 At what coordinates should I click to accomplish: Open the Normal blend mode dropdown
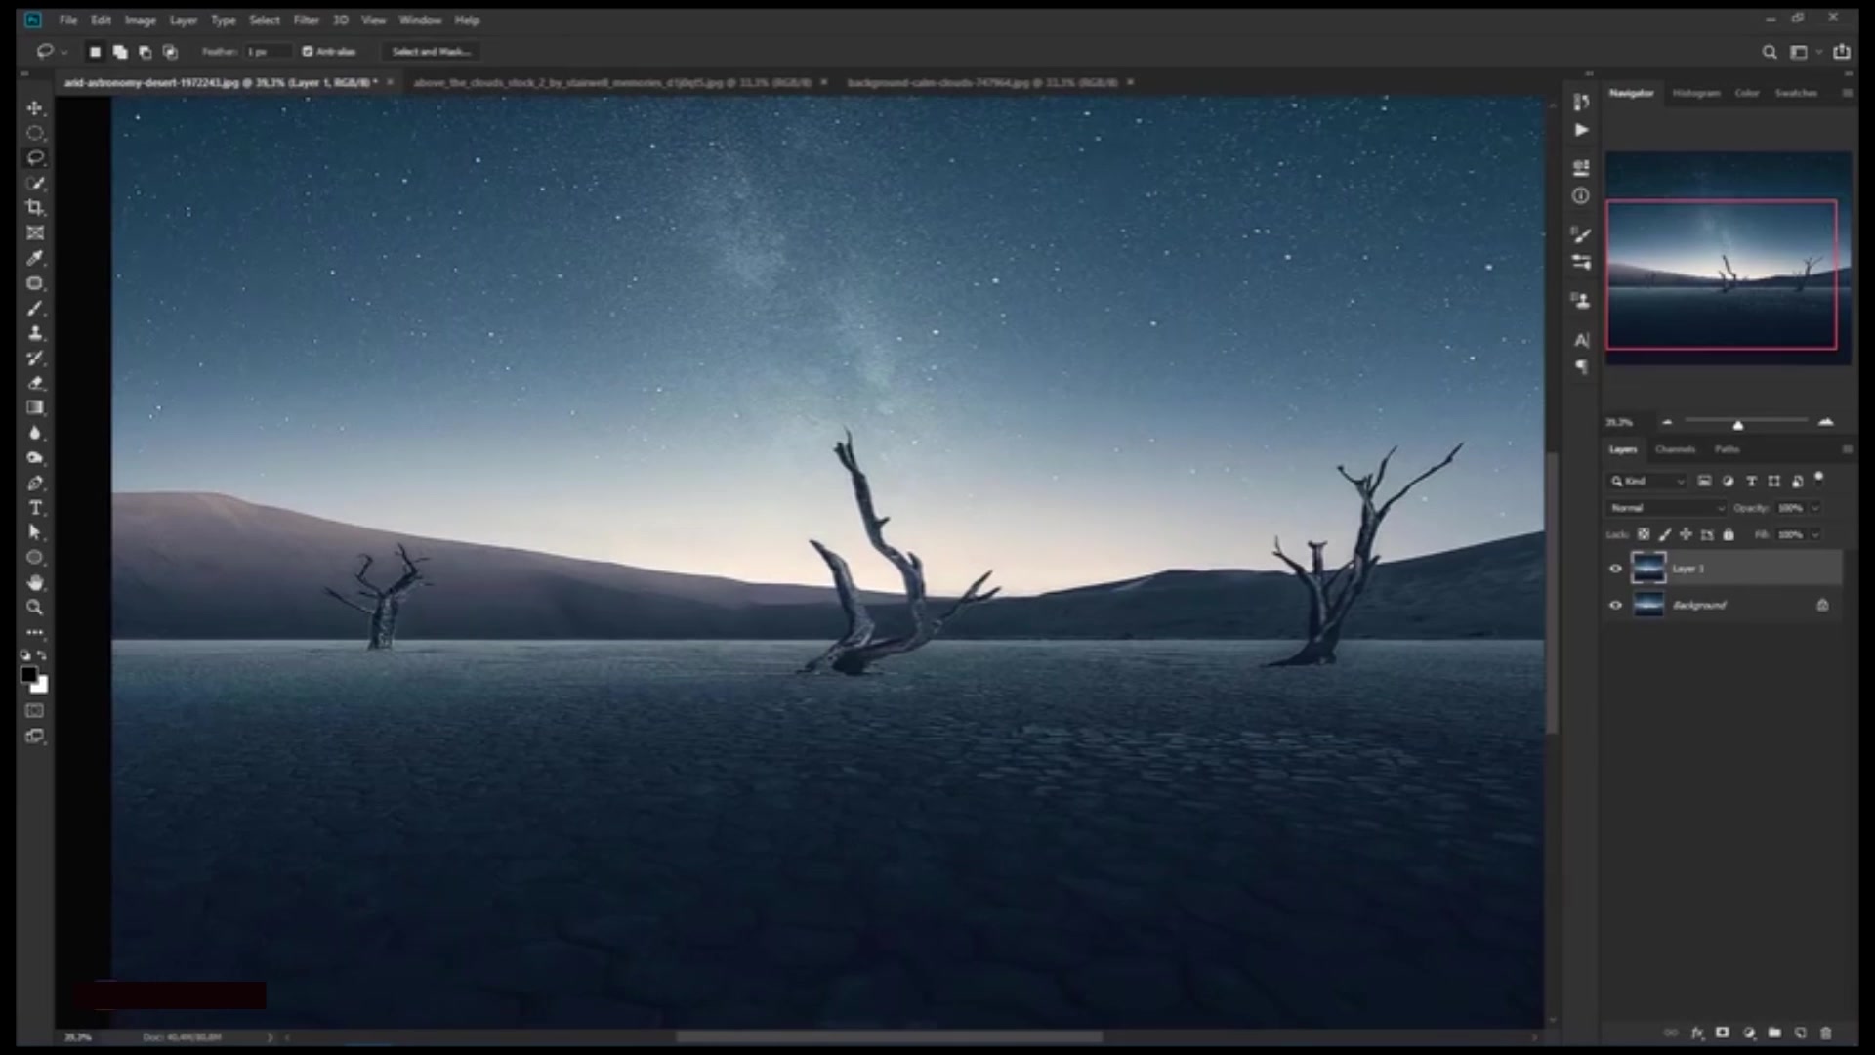coord(1666,508)
